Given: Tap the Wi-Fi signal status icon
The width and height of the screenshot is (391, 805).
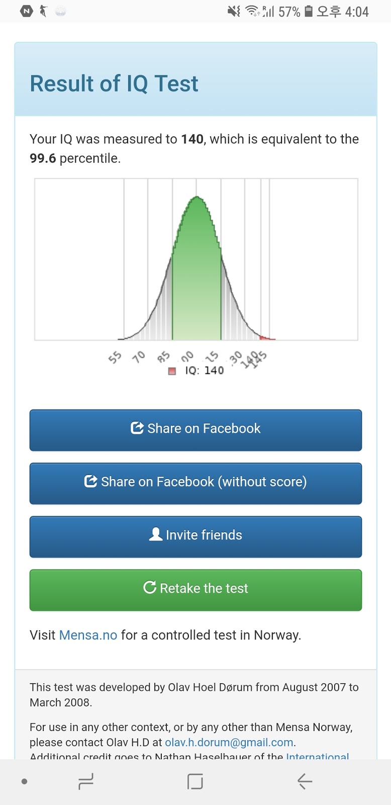Looking at the screenshot, I should click(252, 11).
